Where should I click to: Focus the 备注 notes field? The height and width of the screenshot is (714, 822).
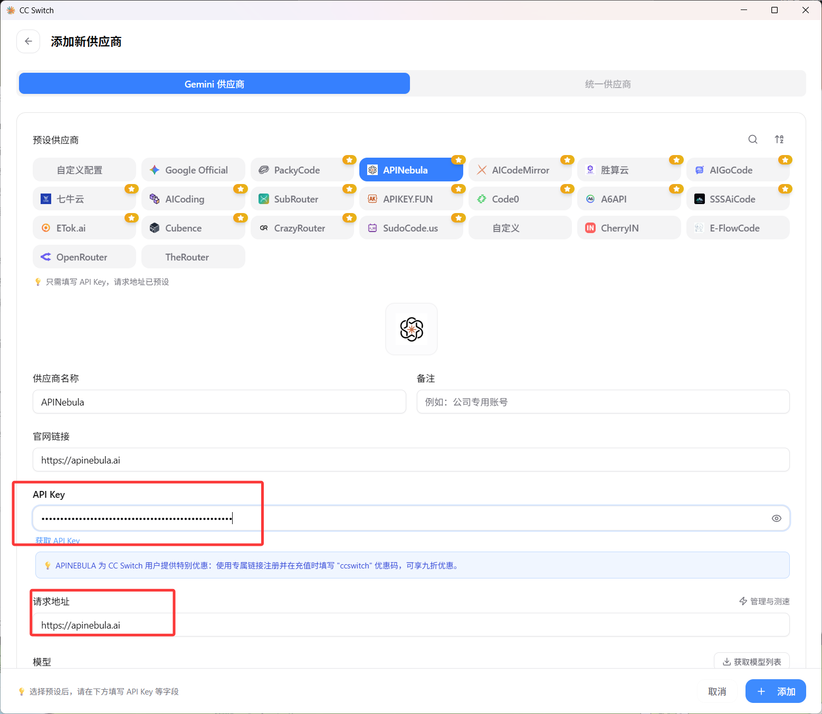coord(603,402)
